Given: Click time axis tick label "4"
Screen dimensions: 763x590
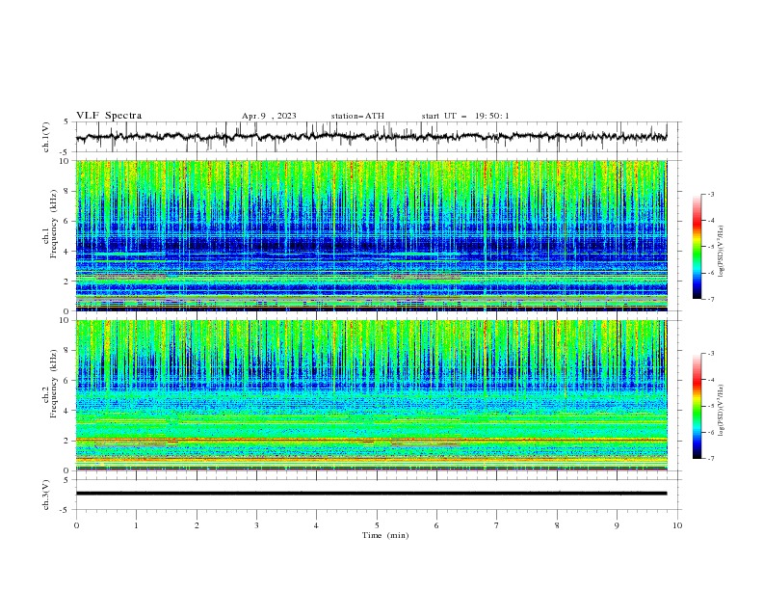Looking at the screenshot, I should [x=316, y=525].
